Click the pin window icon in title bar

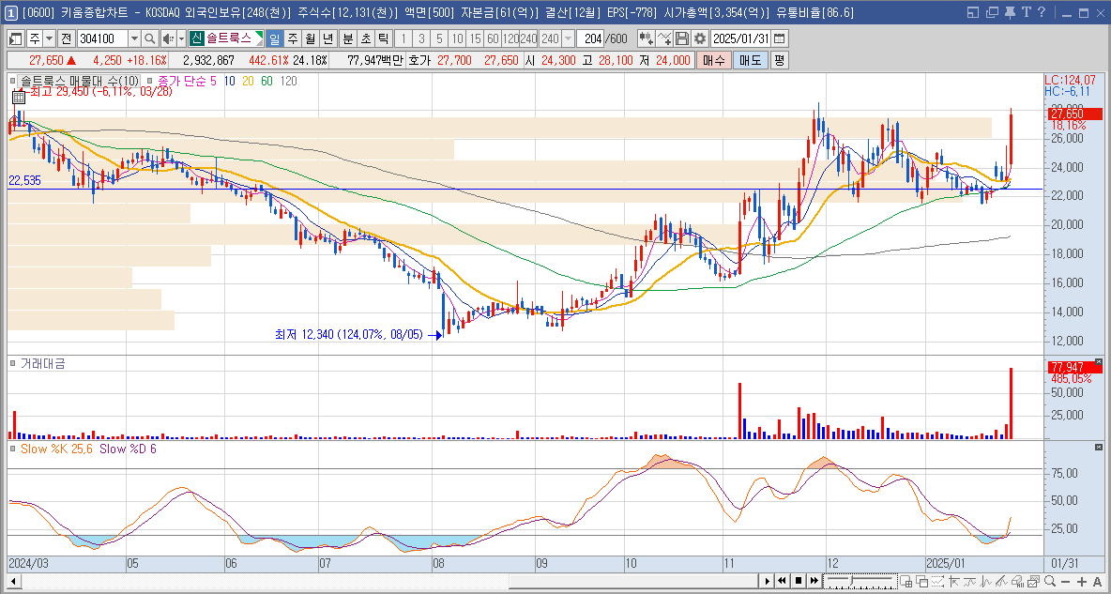1010,12
